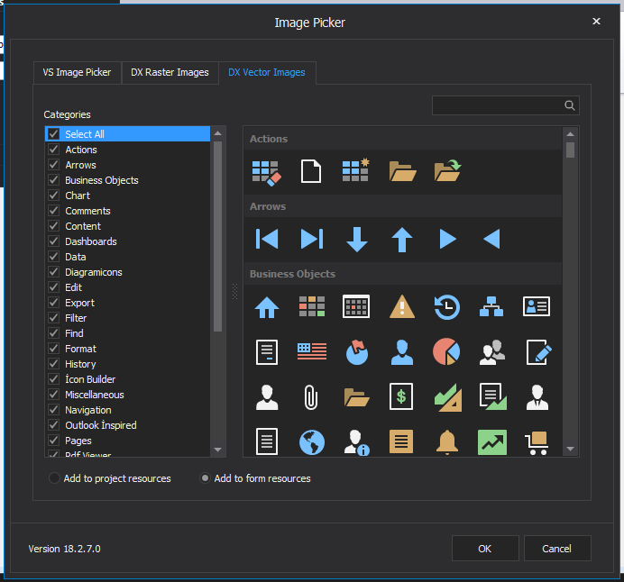
Task: Select the DX Vector Images tab
Action: (x=267, y=72)
